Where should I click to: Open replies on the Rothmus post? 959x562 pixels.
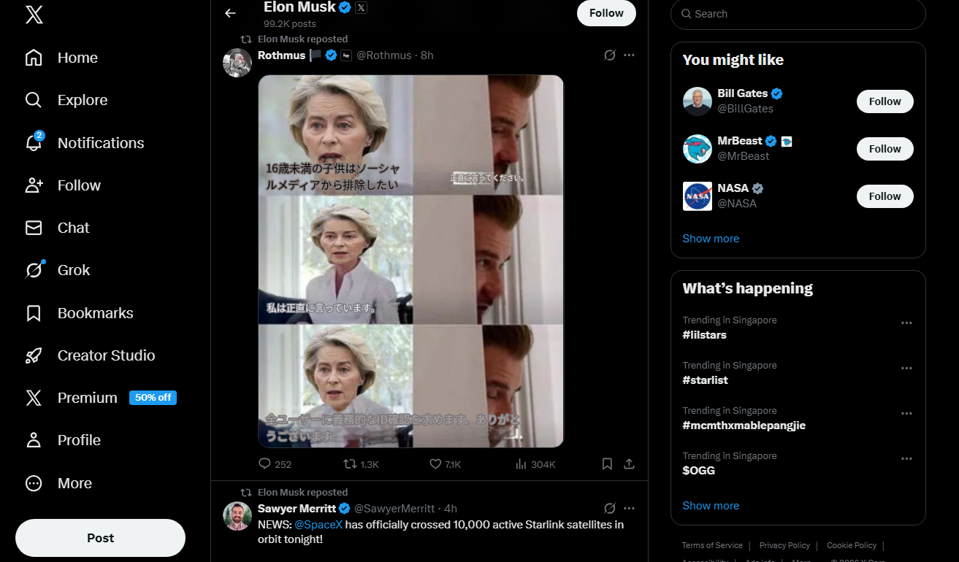(x=265, y=464)
